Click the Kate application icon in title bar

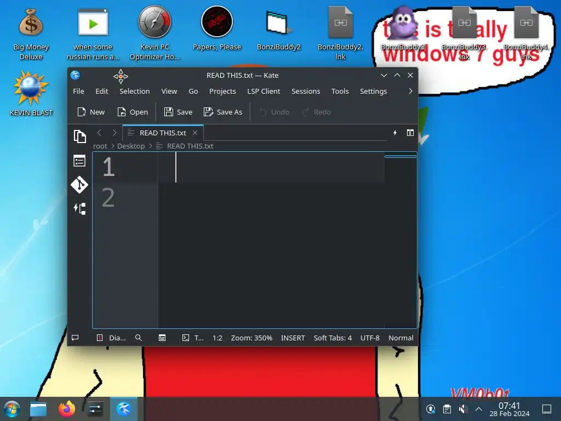75,75
